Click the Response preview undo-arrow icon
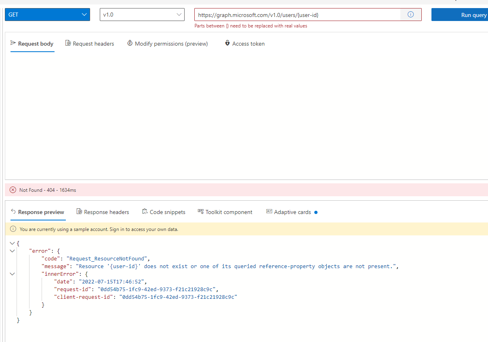 click(13, 212)
